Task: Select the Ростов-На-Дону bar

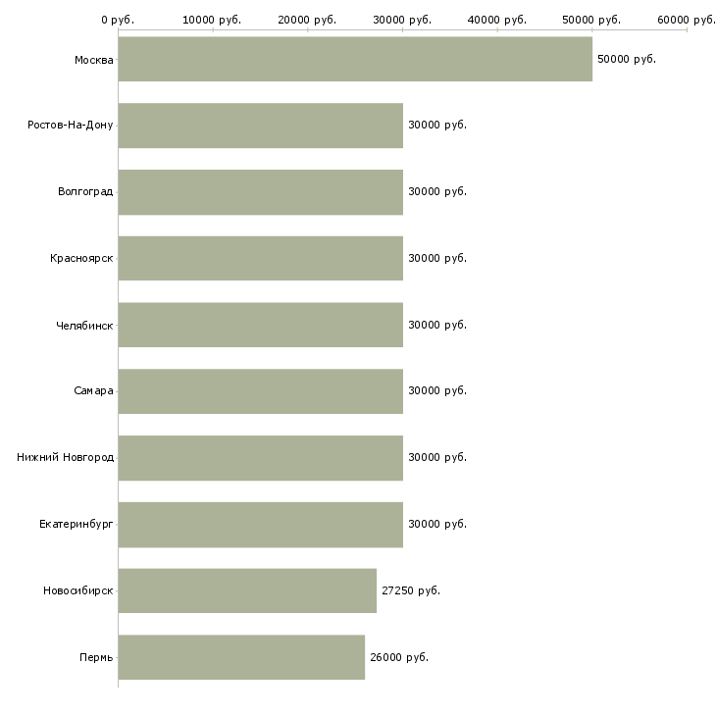Action: [x=260, y=126]
